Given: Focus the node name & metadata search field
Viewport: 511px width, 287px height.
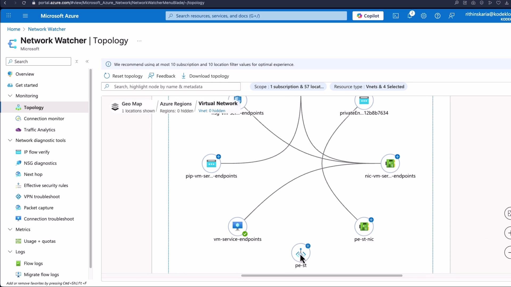Looking at the screenshot, I should point(171,87).
